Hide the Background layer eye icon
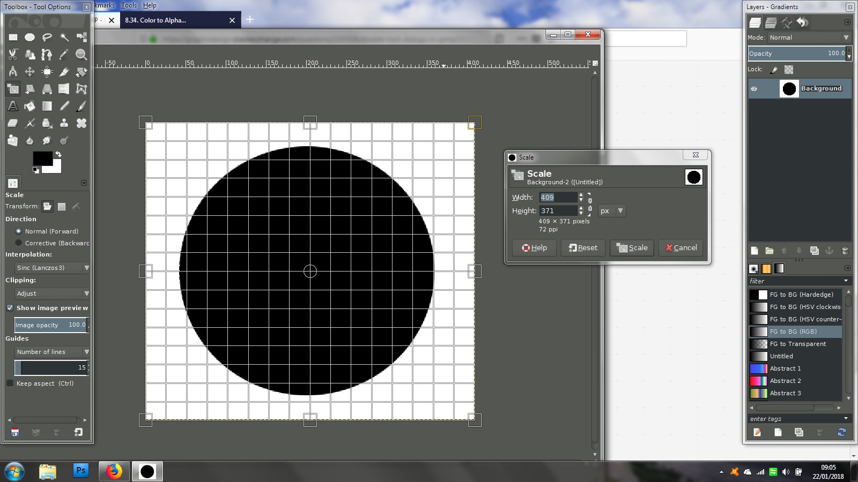This screenshot has width=858, height=482. [754, 89]
